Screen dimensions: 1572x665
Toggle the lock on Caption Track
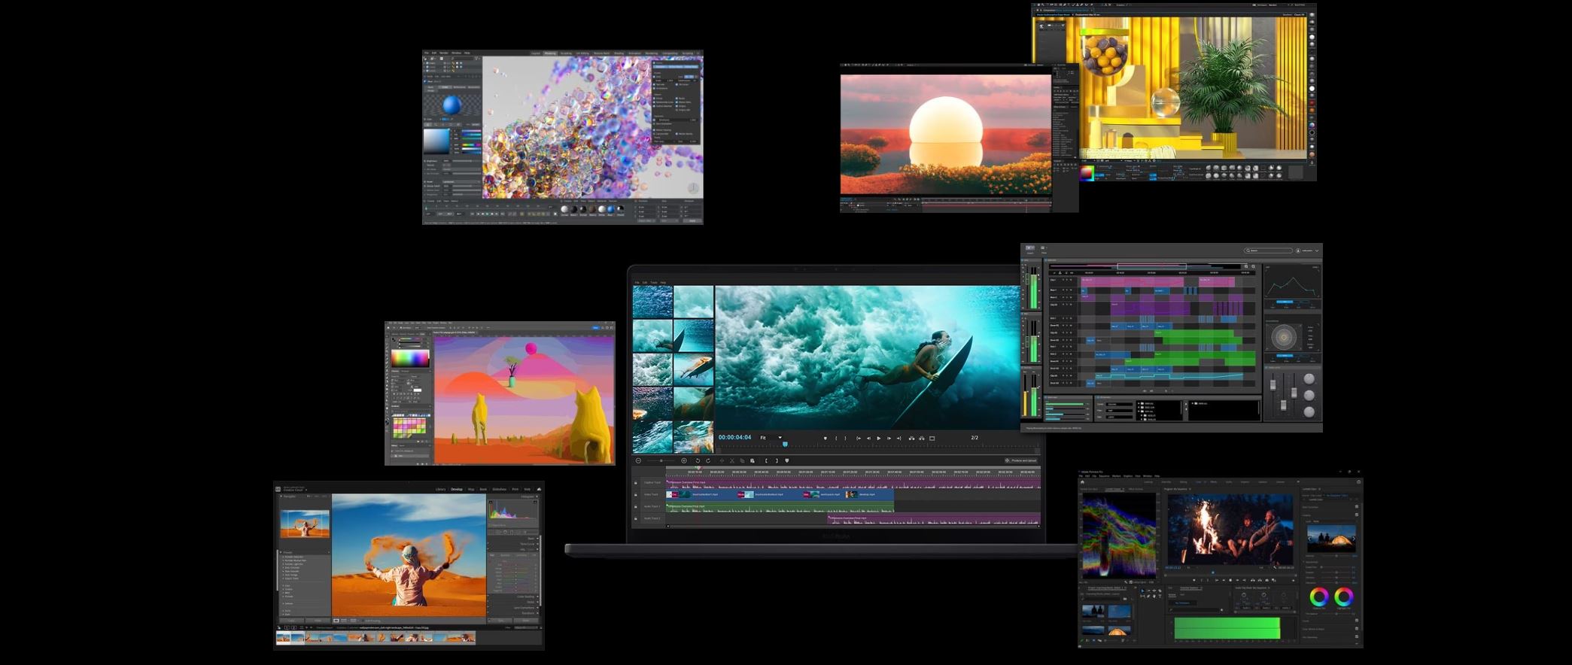point(636,483)
